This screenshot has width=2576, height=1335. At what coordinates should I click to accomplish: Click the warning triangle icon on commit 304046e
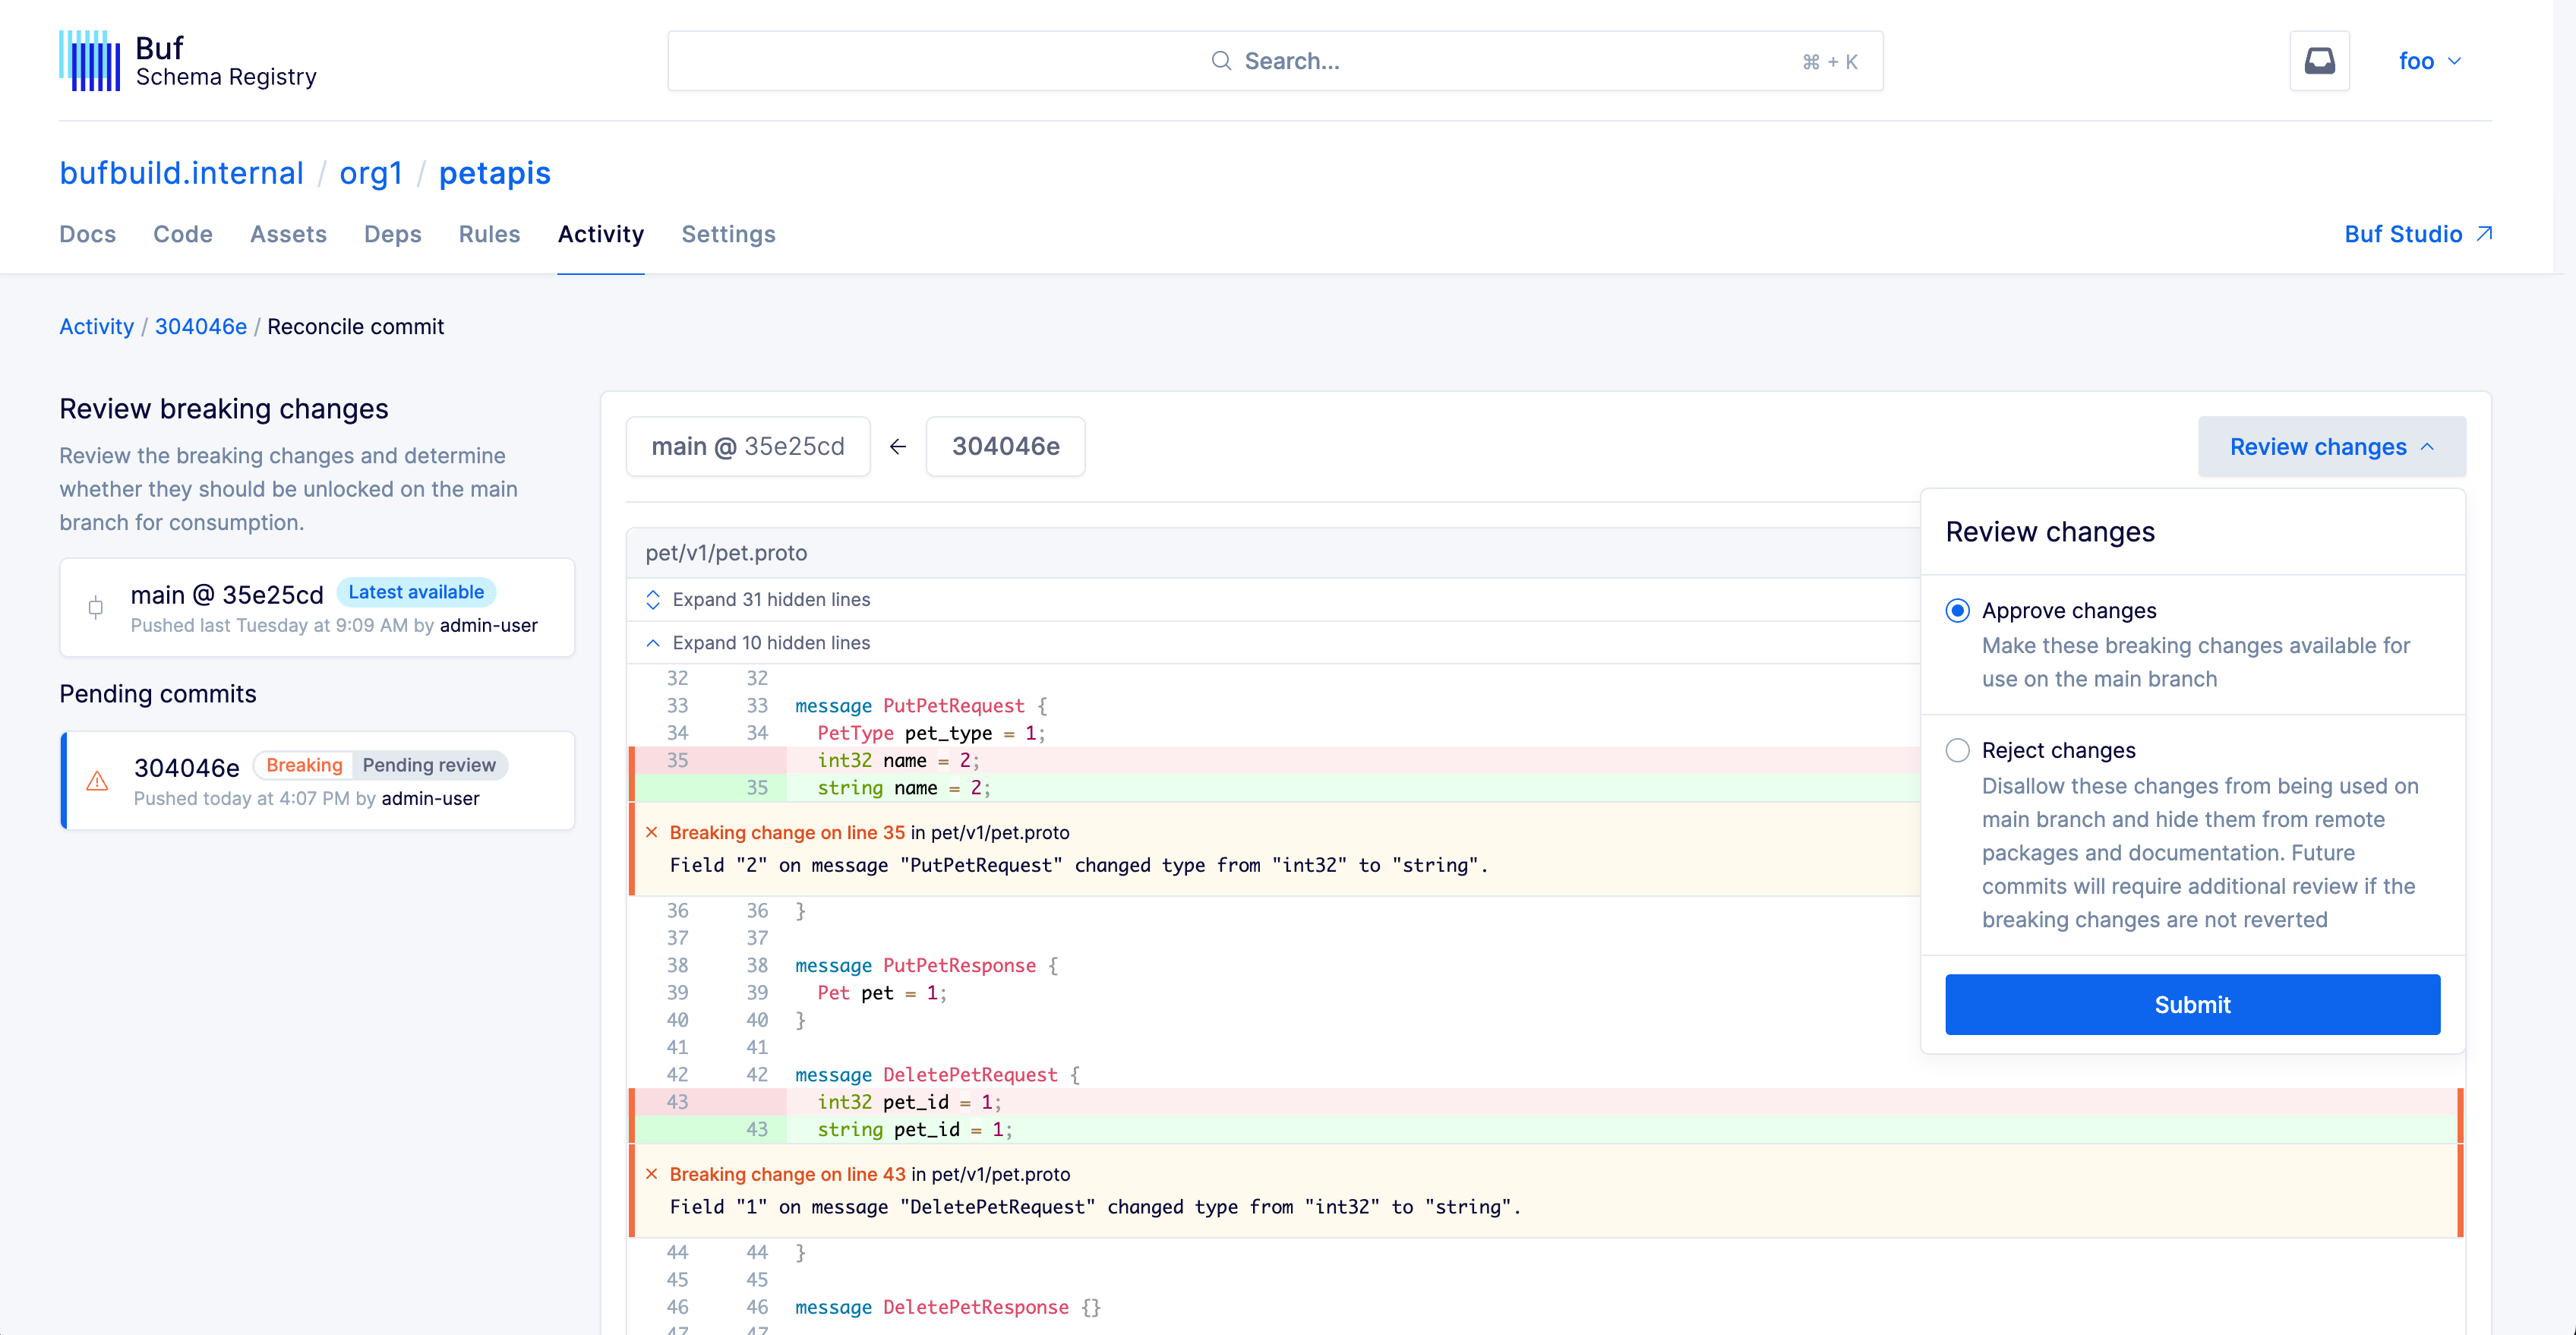97,781
